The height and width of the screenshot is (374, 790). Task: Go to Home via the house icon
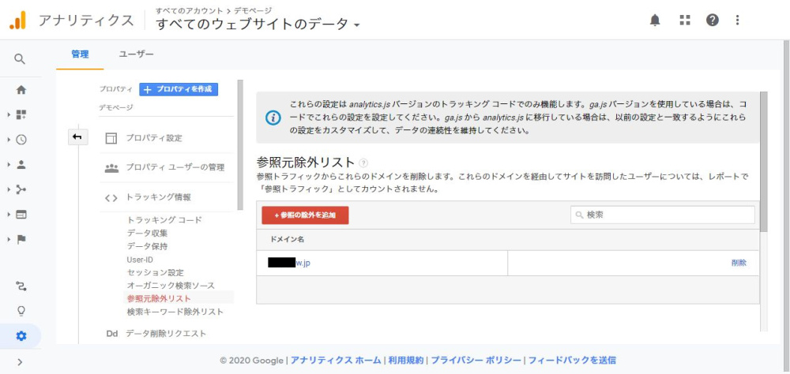[x=21, y=90]
